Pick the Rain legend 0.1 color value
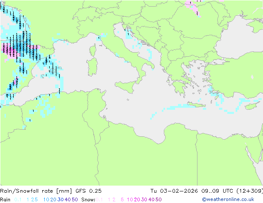The height and width of the screenshot is (203, 263). click(x=18, y=200)
